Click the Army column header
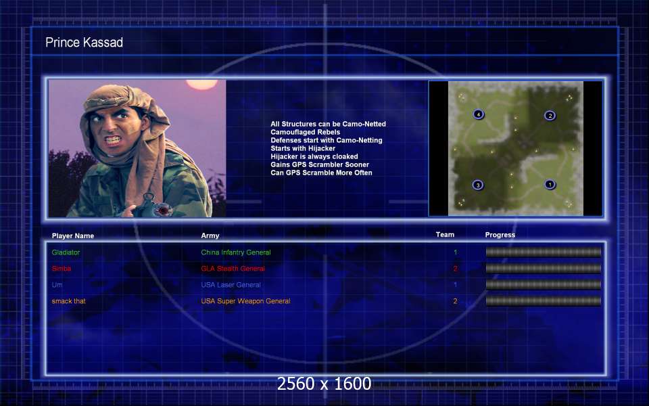Viewport: 649px width, 406px height. tap(210, 235)
